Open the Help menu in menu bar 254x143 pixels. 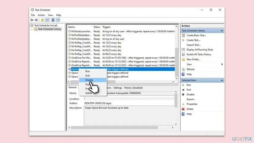(x=59, y=15)
